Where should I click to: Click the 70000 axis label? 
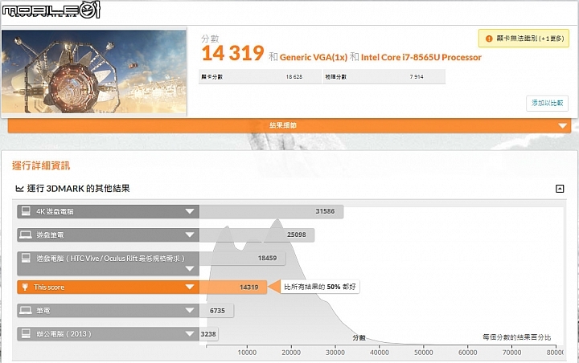(511, 353)
